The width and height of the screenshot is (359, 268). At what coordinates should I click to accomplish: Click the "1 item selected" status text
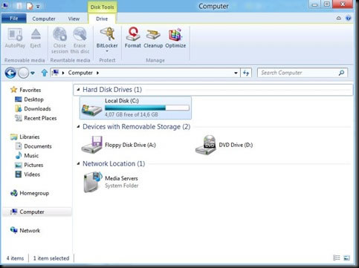(x=51, y=258)
